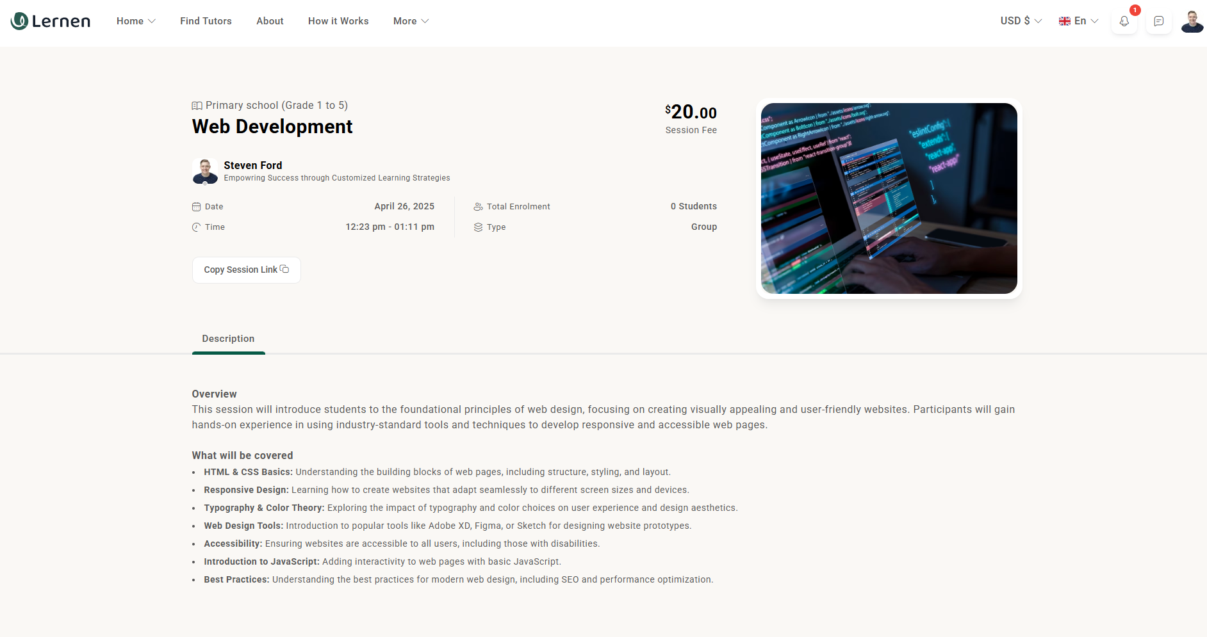Viewport: 1207px width, 637px height.
Task: Expand the Home menu dropdown
Action: [136, 21]
